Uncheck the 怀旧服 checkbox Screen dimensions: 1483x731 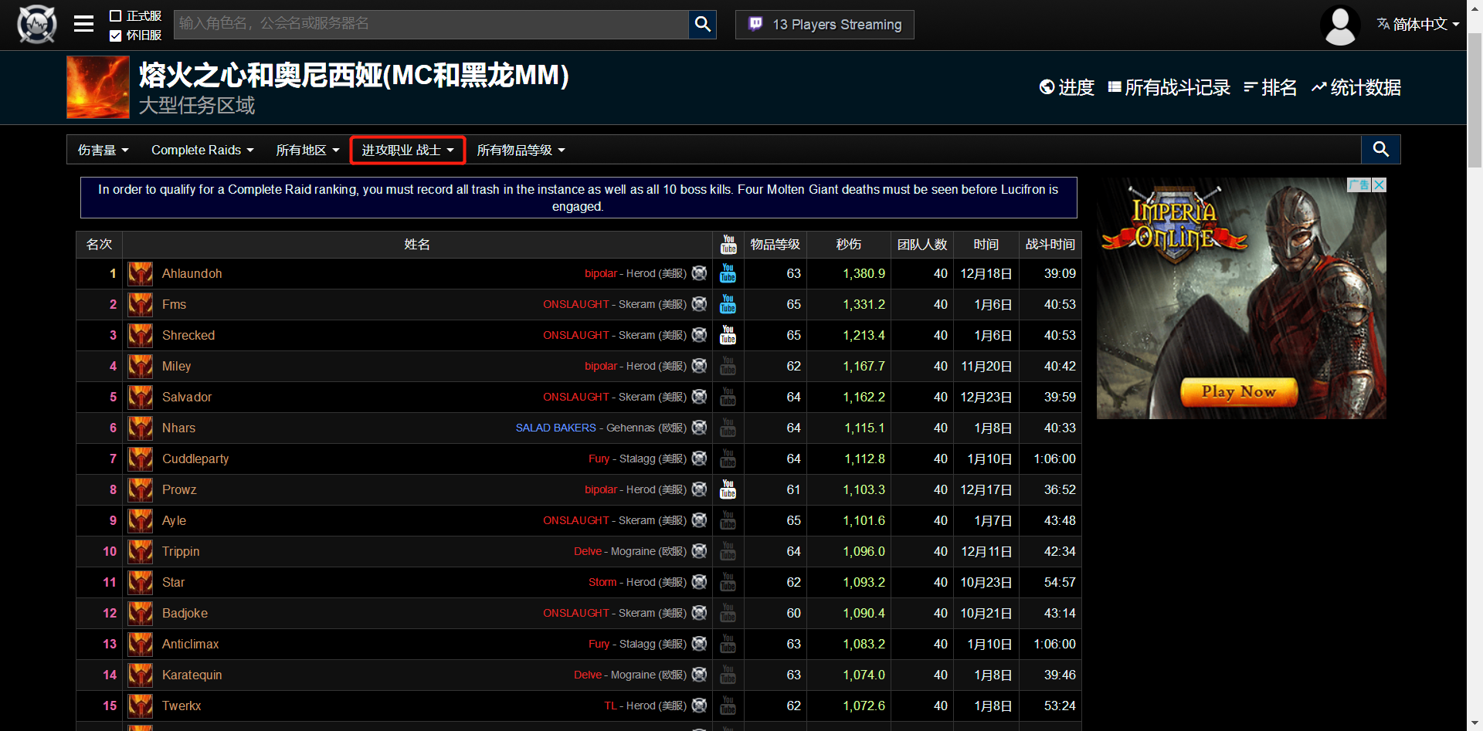point(116,36)
